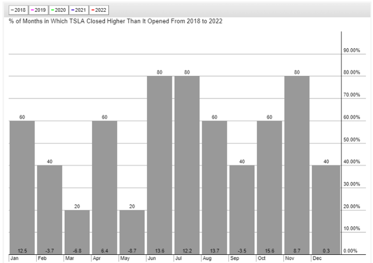Click the 6.4 value in April bar
The image size is (373, 263).
pyautogui.click(x=105, y=251)
